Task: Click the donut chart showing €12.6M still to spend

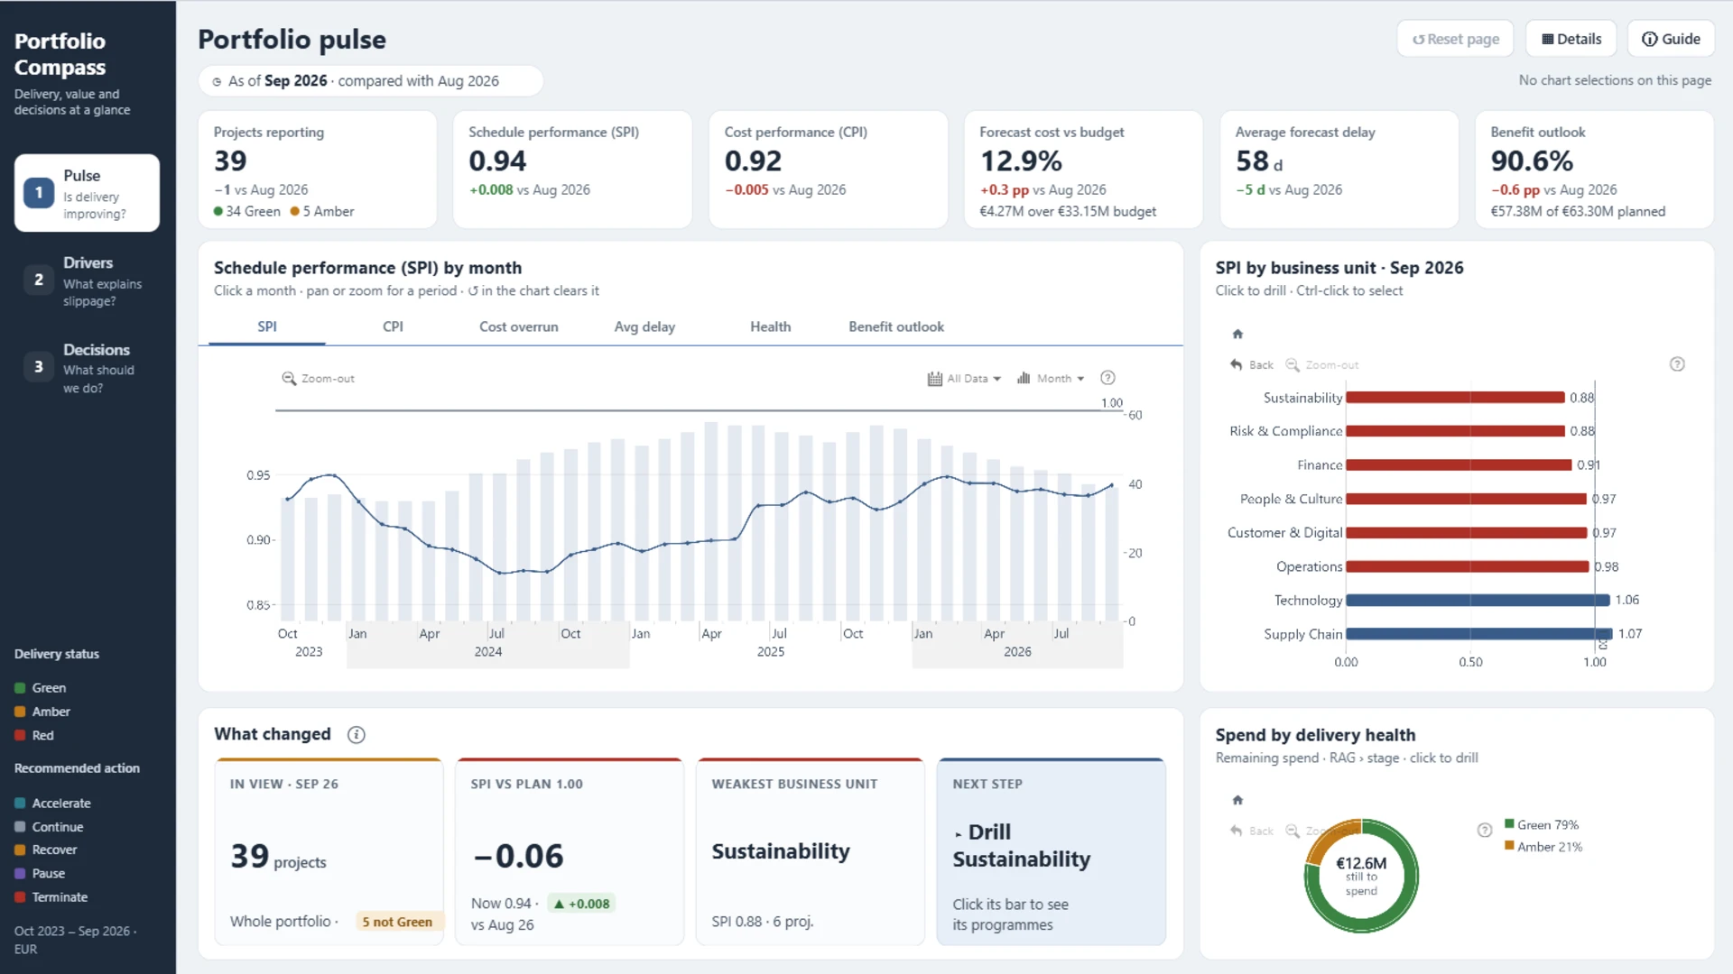Action: [x=1361, y=876]
